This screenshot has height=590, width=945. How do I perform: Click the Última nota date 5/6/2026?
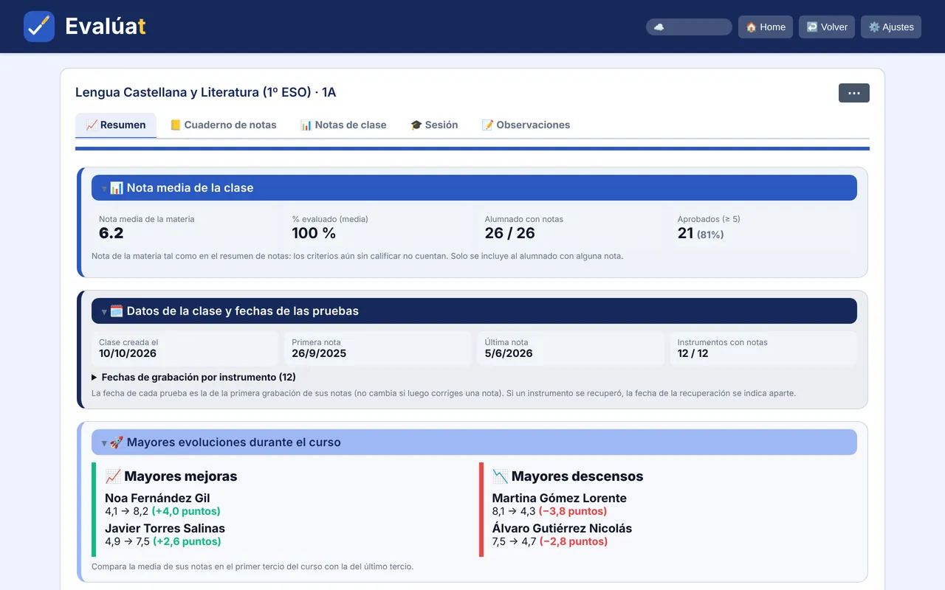point(509,353)
